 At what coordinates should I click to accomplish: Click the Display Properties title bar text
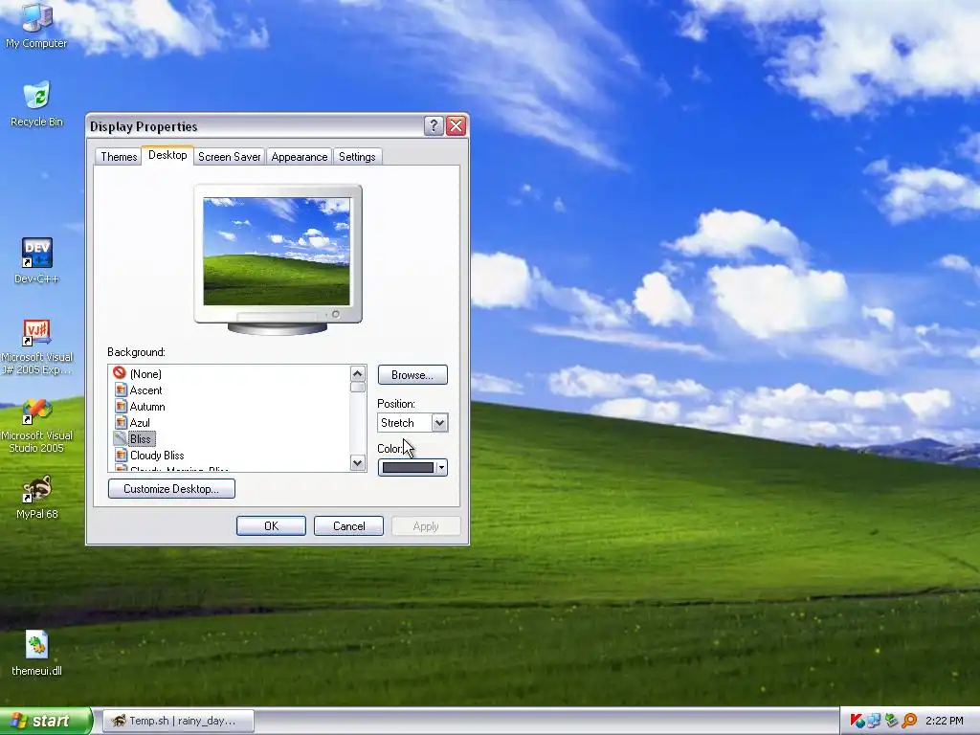coord(144,126)
